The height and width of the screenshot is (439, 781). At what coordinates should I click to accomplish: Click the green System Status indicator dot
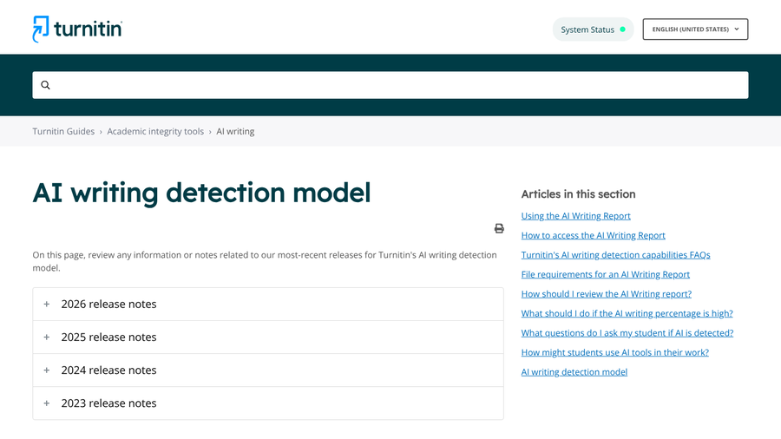coord(622,29)
